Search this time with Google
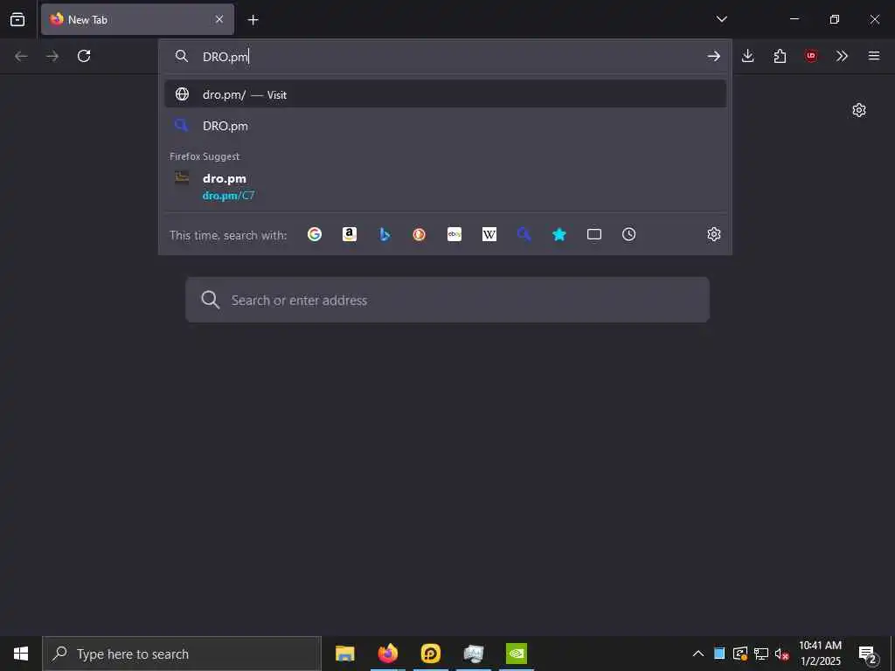 (x=315, y=234)
